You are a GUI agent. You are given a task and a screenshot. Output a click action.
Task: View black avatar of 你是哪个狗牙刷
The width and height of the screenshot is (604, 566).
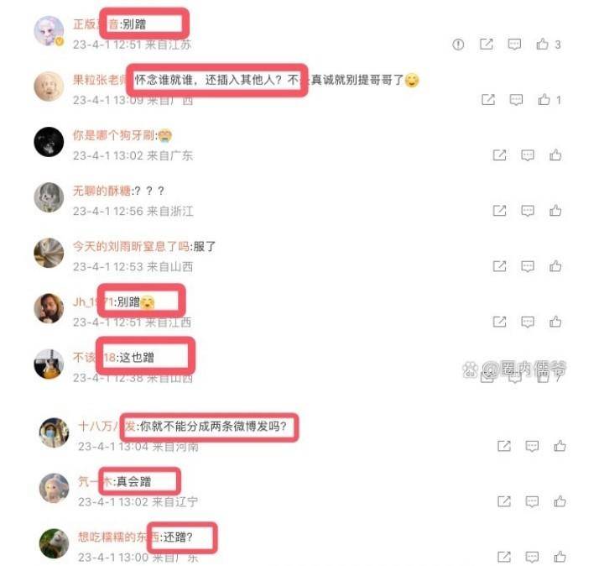[49, 142]
